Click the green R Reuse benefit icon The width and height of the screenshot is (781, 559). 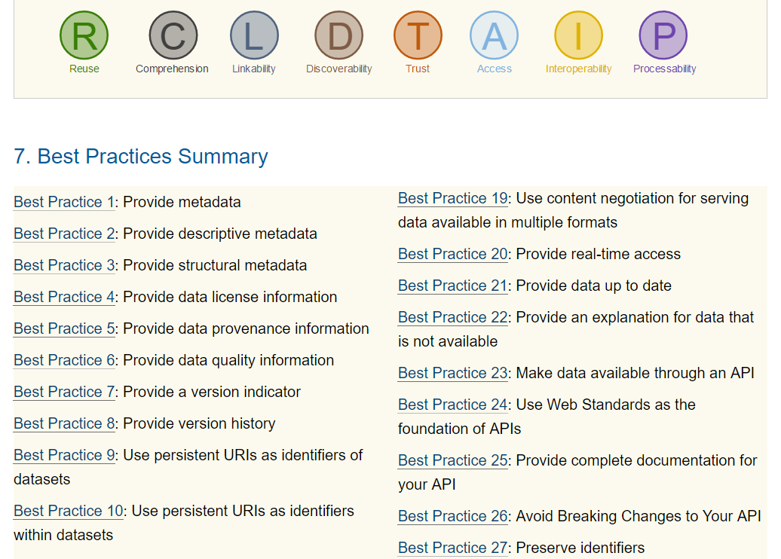pos(84,35)
